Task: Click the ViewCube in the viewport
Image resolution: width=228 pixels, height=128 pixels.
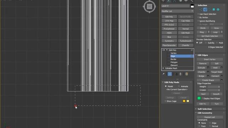Action: [x=150, y=6]
